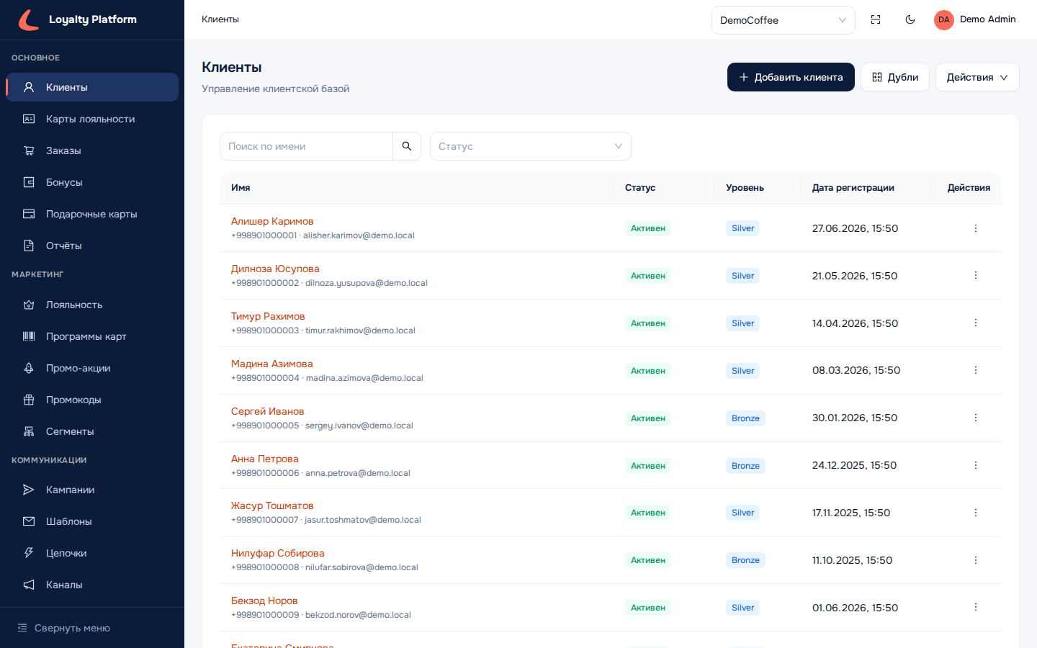Open client profile Сергей Иванов
This screenshot has height=648, width=1037.
[x=267, y=411]
